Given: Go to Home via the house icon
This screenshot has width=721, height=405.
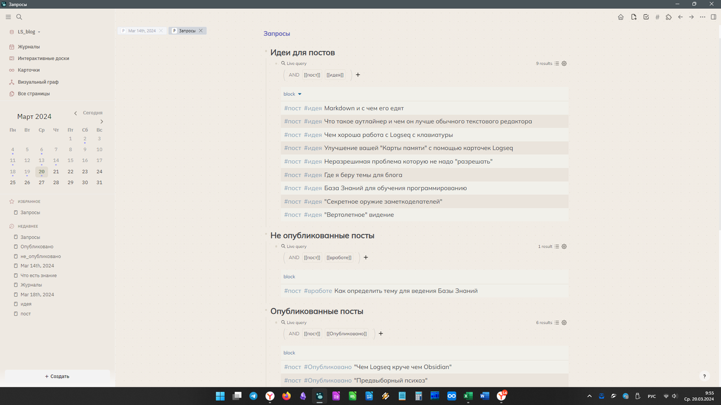Looking at the screenshot, I should 621,17.
